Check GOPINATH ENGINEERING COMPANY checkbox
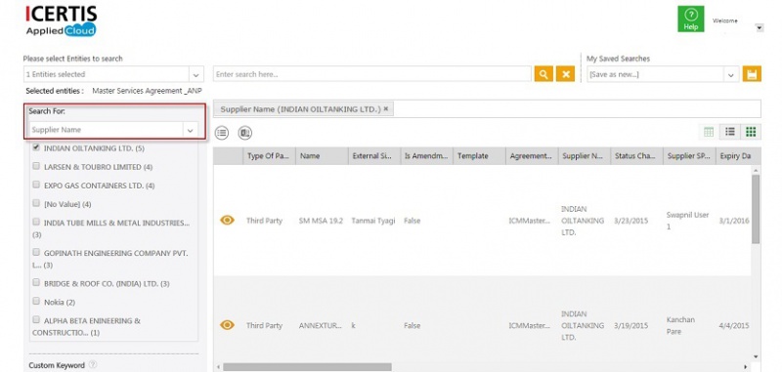This screenshot has height=372, width=782. coord(36,253)
